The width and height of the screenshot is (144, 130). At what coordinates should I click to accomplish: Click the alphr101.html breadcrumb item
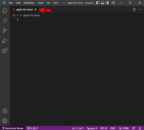[x=31, y=16]
